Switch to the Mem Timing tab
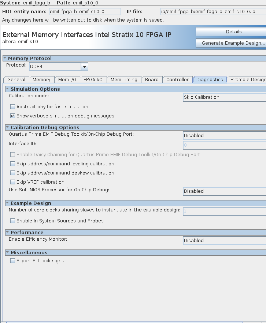The image size is (266, 323). point(124,79)
